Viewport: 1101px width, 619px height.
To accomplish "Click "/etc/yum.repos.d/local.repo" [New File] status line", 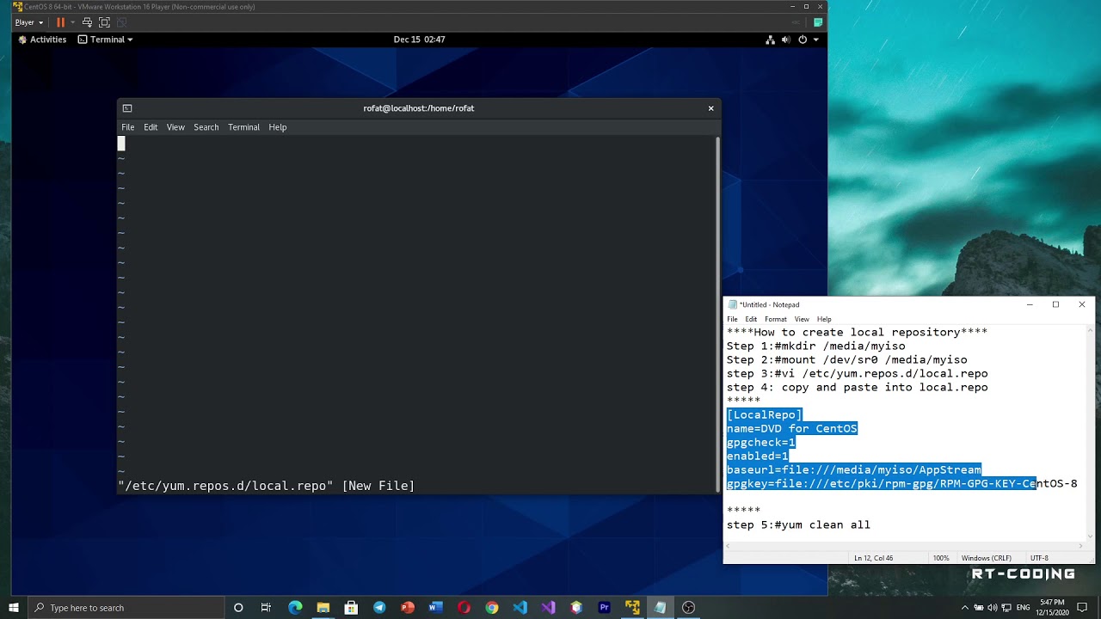I will [x=266, y=486].
